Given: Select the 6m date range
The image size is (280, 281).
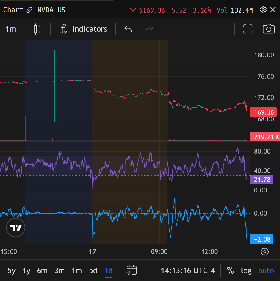Looking at the screenshot, I should [x=42, y=271].
